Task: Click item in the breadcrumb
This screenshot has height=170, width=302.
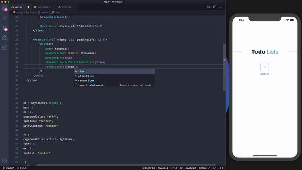Action: [58, 12]
